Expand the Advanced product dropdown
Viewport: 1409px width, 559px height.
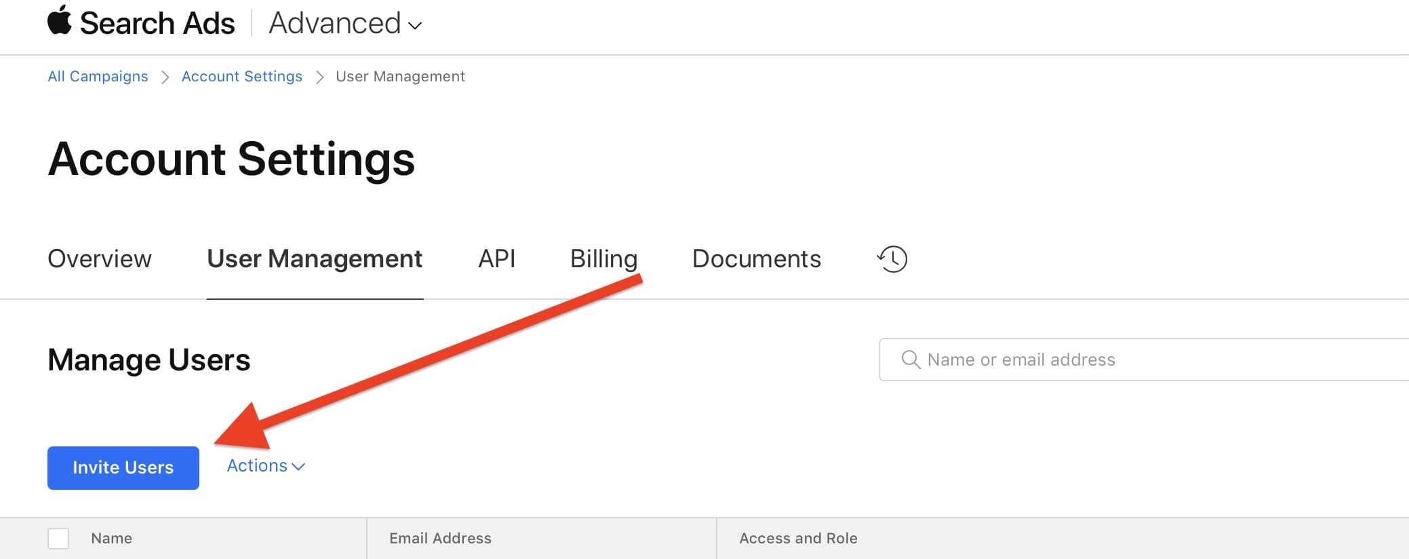pos(345,24)
